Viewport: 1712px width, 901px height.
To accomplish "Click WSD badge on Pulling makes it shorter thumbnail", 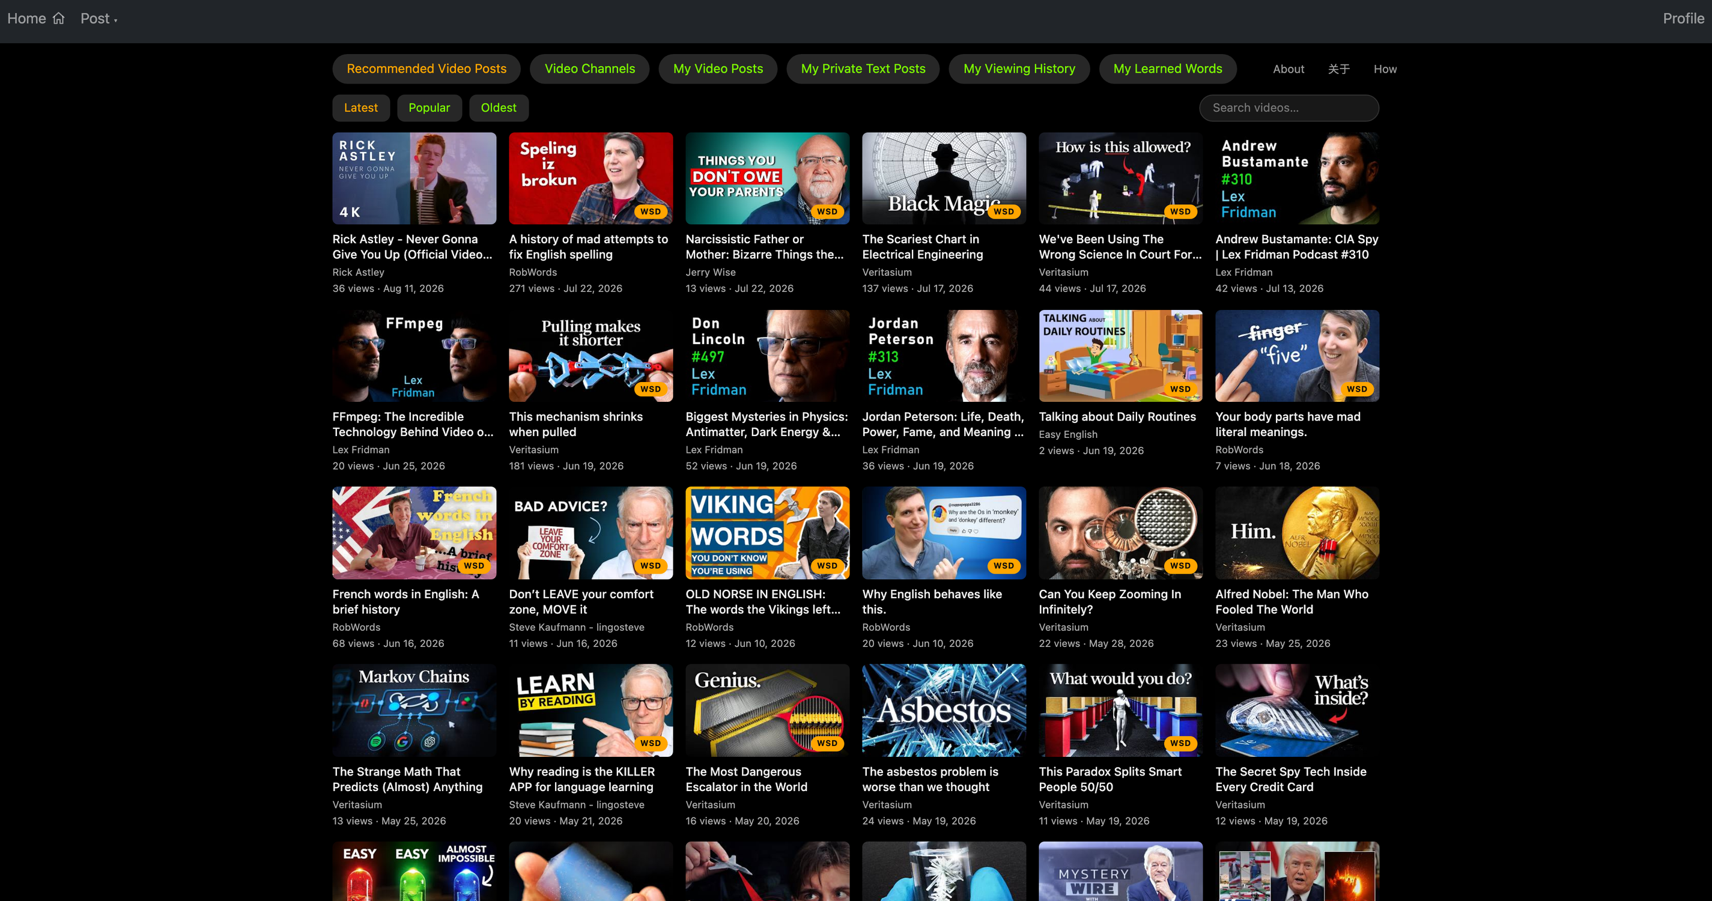I will tap(650, 389).
